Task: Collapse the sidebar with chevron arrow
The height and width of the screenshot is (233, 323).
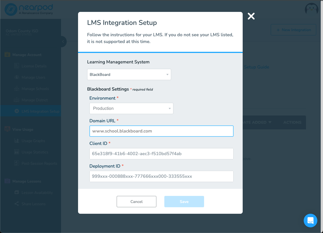Action: (x=63, y=42)
